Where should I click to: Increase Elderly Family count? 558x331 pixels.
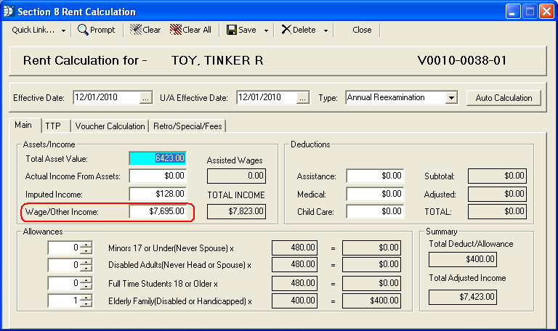(x=86, y=298)
